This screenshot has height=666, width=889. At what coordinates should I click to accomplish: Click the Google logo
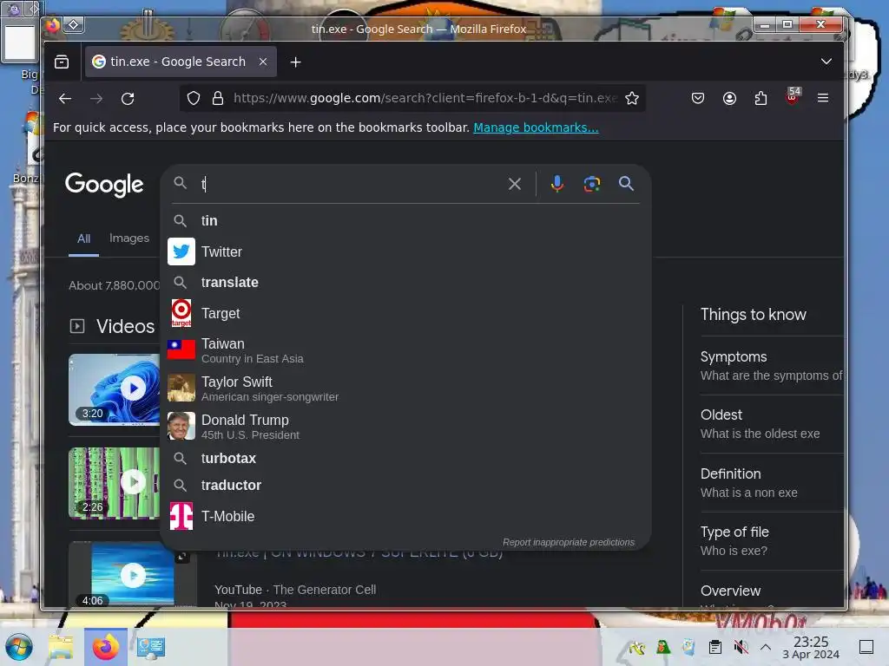[x=104, y=185]
